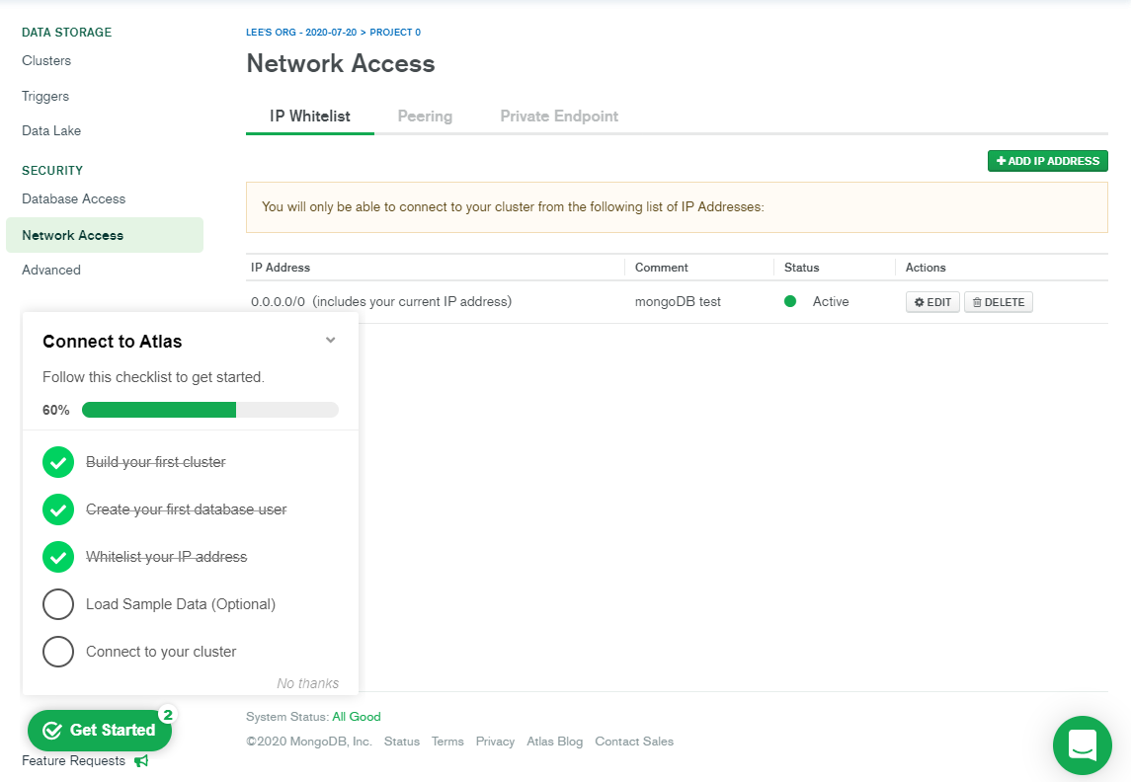Go to Triggers in the sidebar
This screenshot has width=1131, height=782.
[x=45, y=96]
